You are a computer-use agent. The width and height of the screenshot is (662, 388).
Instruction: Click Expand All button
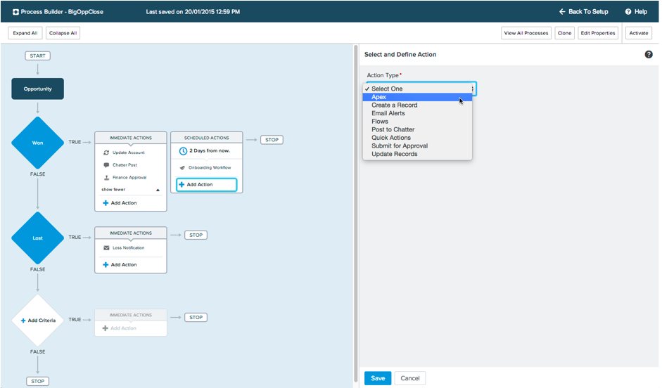(x=25, y=33)
